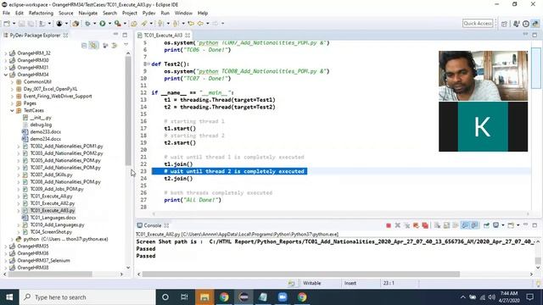Click the Open Type package icon

[x=76, y=23]
